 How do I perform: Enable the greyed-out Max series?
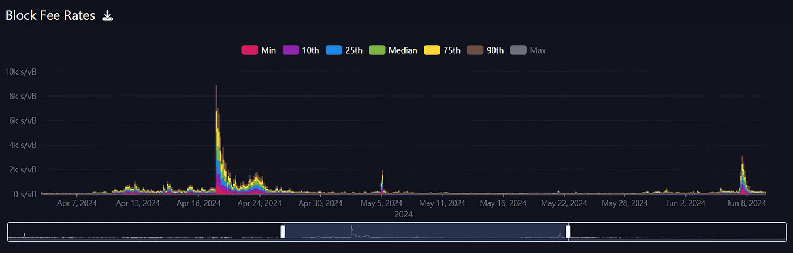[528, 50]
